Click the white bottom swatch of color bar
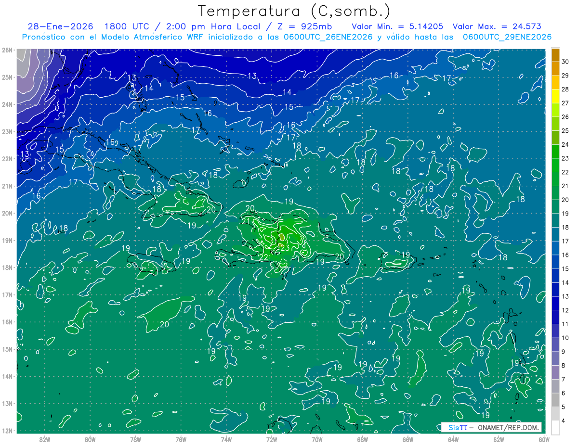Viewport: 578px width, 446px height. [555, 427]
